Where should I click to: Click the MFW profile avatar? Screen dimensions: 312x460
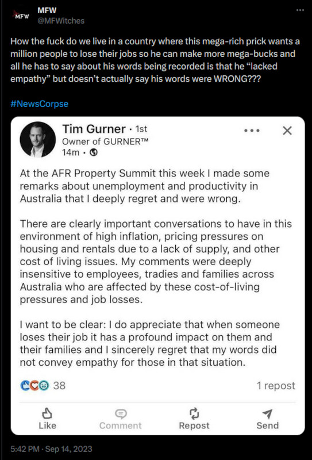[21, 16]
